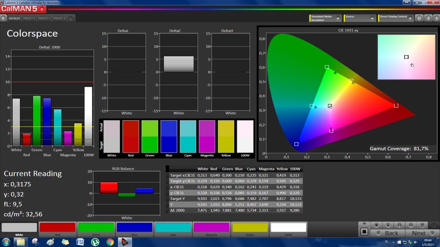Add a new layout preset tab
Image resolution: width=440 pixels, height=247 pixels.
[71, 18]
